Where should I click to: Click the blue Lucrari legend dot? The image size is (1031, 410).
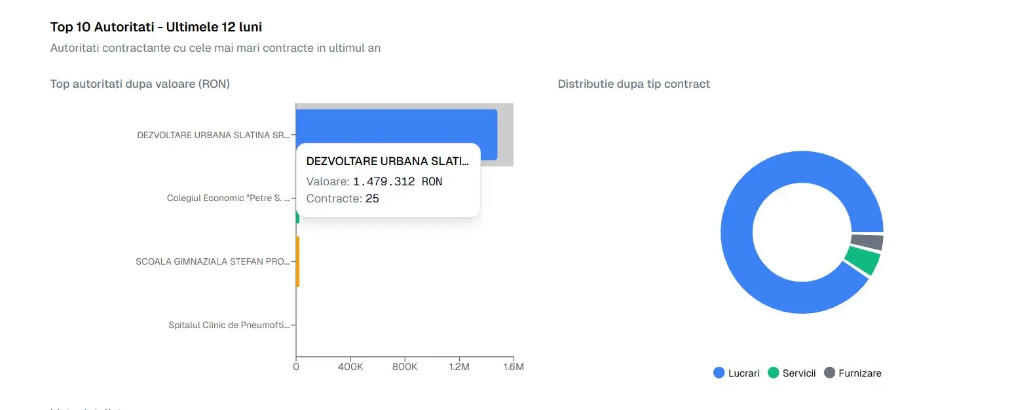point(719,373)
